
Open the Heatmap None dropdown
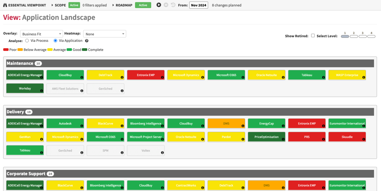click(105, 34)
